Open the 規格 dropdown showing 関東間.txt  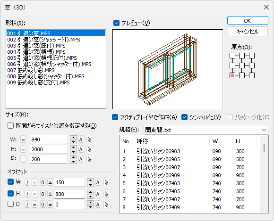(x=206, y=130)
